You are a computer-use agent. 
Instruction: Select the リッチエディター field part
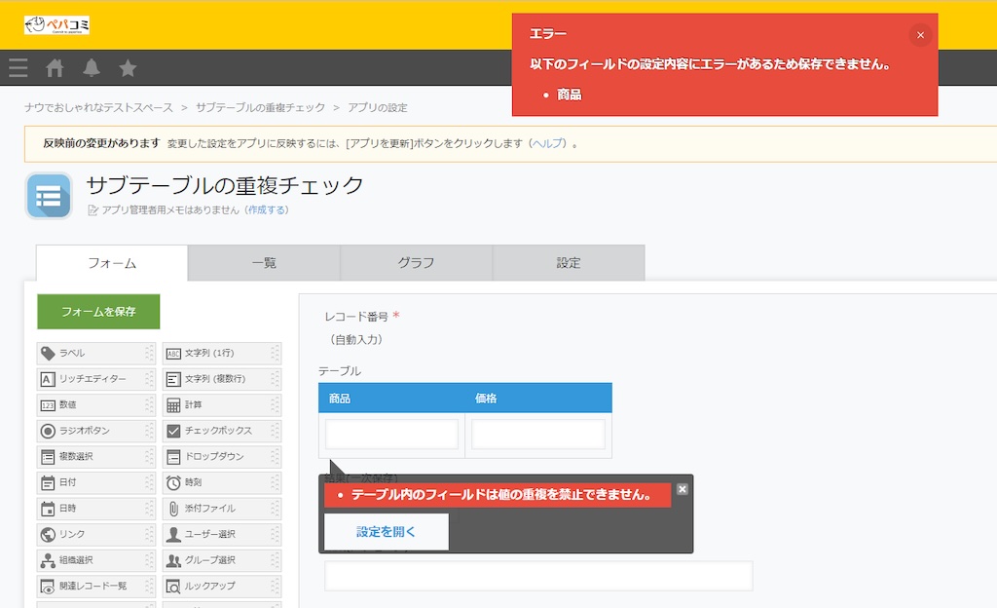point(96,379)
